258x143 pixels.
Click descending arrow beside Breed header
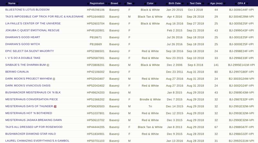click(120, 4)
